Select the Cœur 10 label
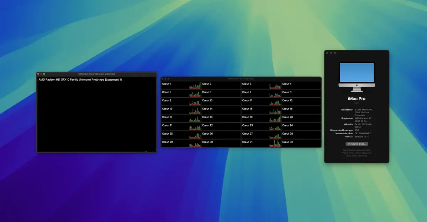 click(207, 101)
